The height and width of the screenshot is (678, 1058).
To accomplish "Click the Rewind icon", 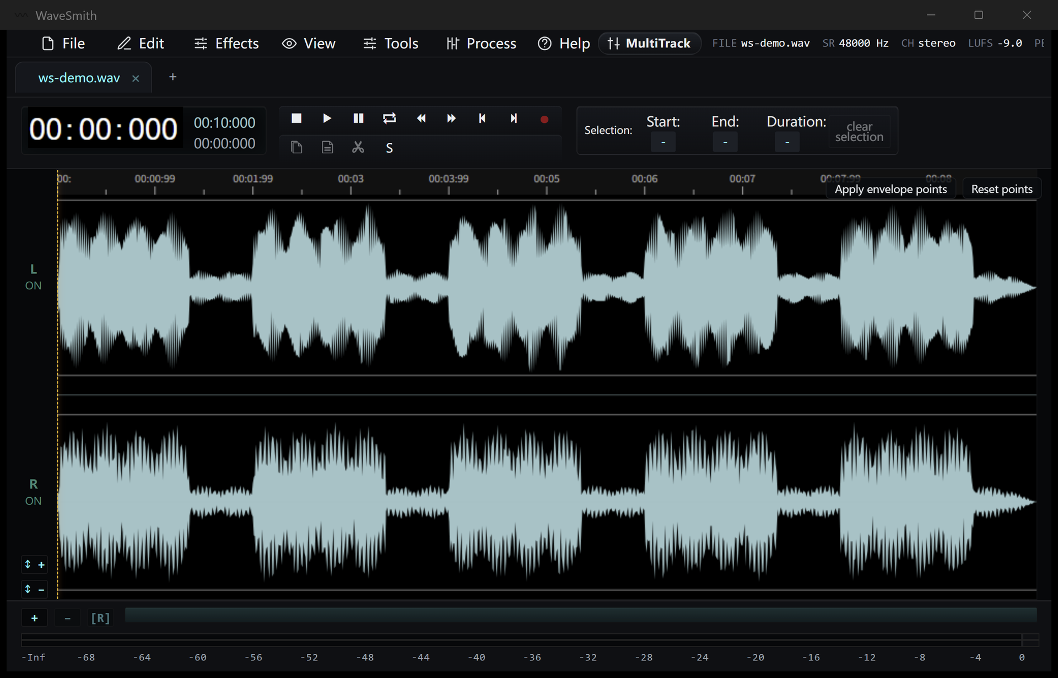I will click(421, 119).
